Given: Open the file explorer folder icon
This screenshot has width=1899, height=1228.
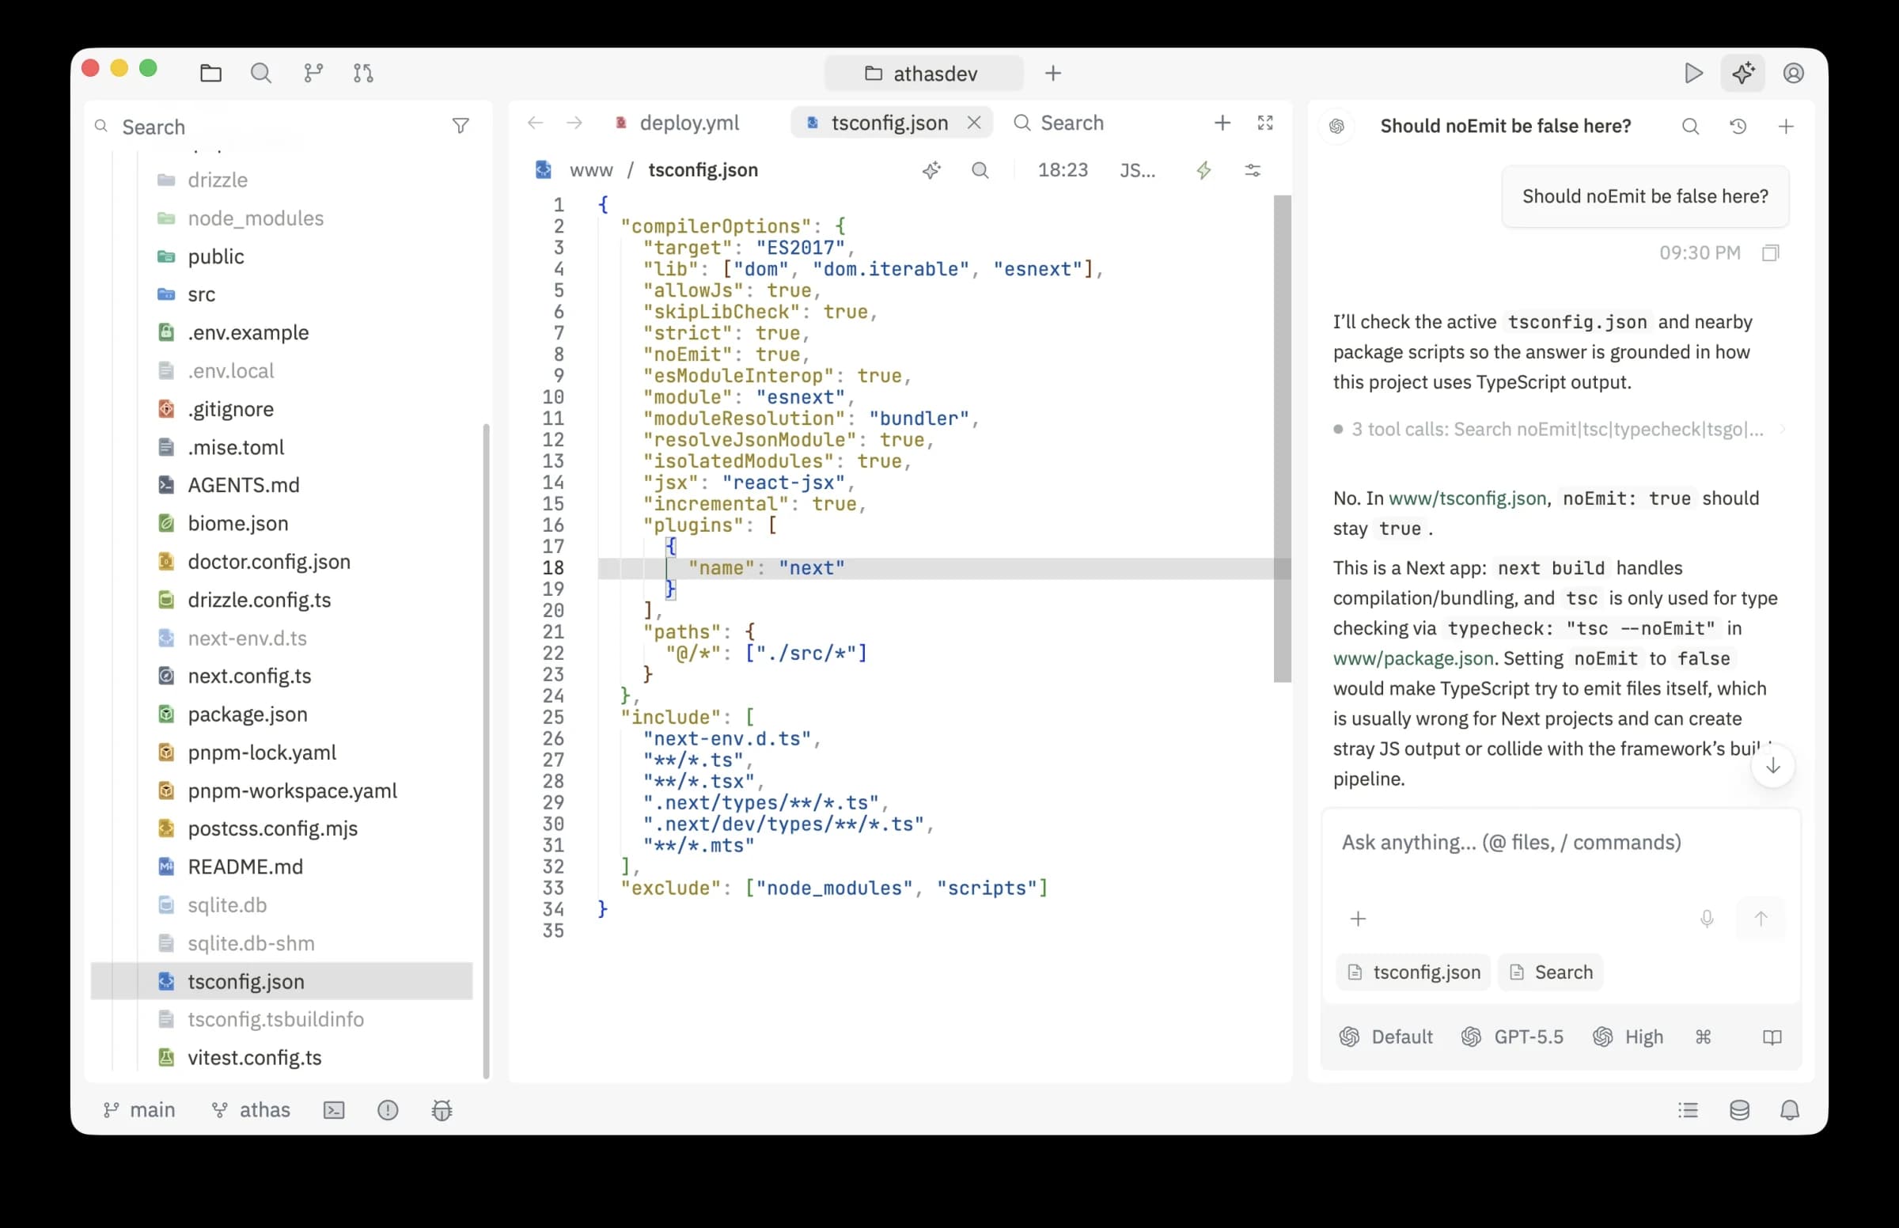Looking at the screenshot, I should coord(210,74).
